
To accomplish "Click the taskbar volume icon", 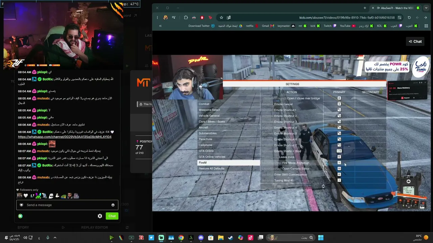I will (25, 238).
